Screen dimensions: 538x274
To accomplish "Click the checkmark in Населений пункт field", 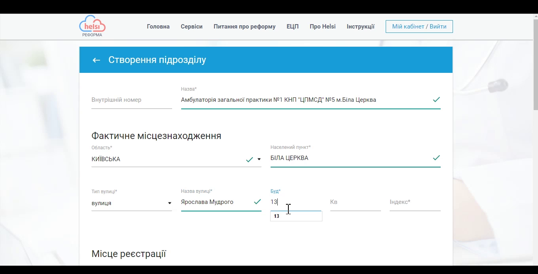I will click(436, 158).
